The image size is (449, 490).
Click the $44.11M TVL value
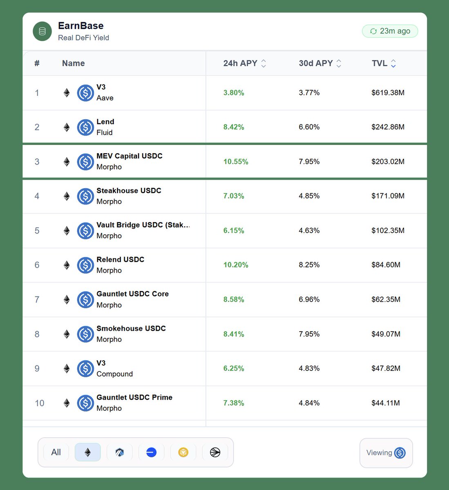(386, 403)
